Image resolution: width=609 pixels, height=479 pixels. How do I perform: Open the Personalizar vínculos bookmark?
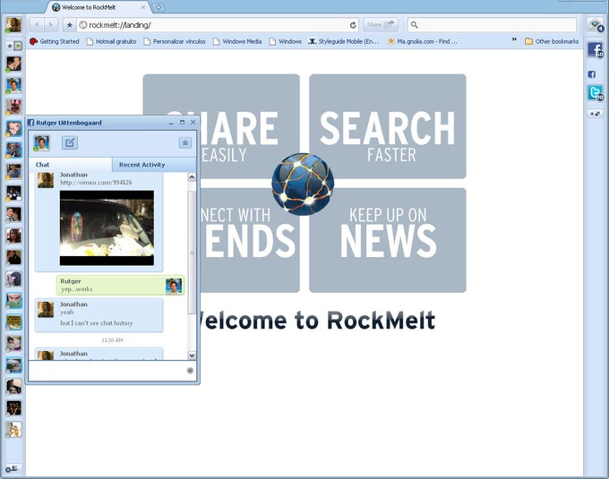point(175,41)
